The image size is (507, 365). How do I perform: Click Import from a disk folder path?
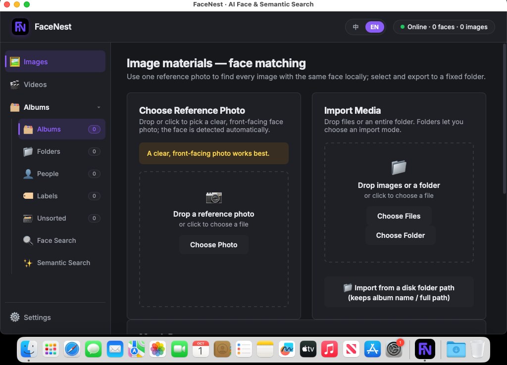click(399, 293)
